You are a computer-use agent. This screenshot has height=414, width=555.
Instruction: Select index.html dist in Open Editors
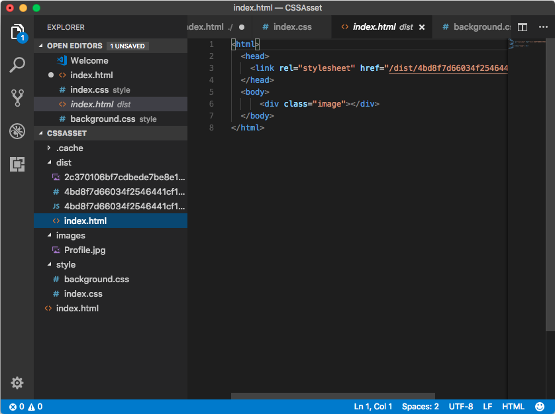(x=111, y=104)
